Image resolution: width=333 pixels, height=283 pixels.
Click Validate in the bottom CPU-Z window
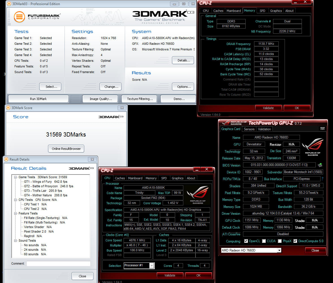pyautogui.click(x=170, y=275)
